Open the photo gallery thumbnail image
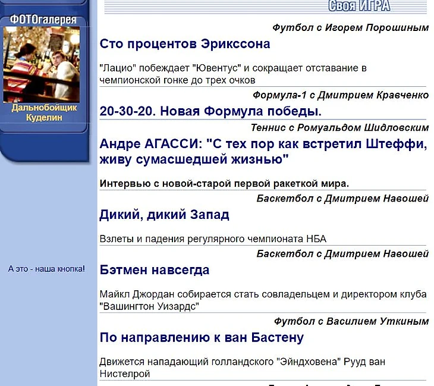The width and height of the screenshot is (434, 386). click(x=42, y=65)
